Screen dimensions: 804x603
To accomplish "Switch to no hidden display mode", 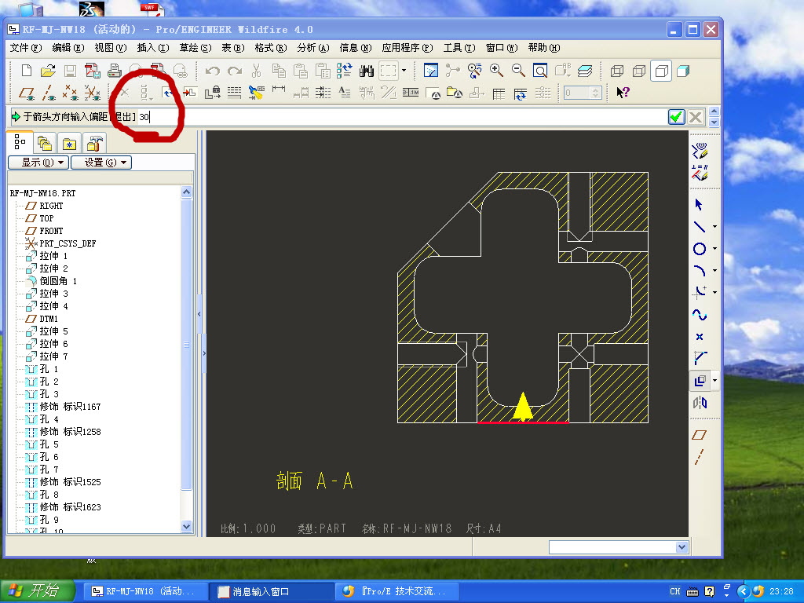I will [x=661, y=71].
